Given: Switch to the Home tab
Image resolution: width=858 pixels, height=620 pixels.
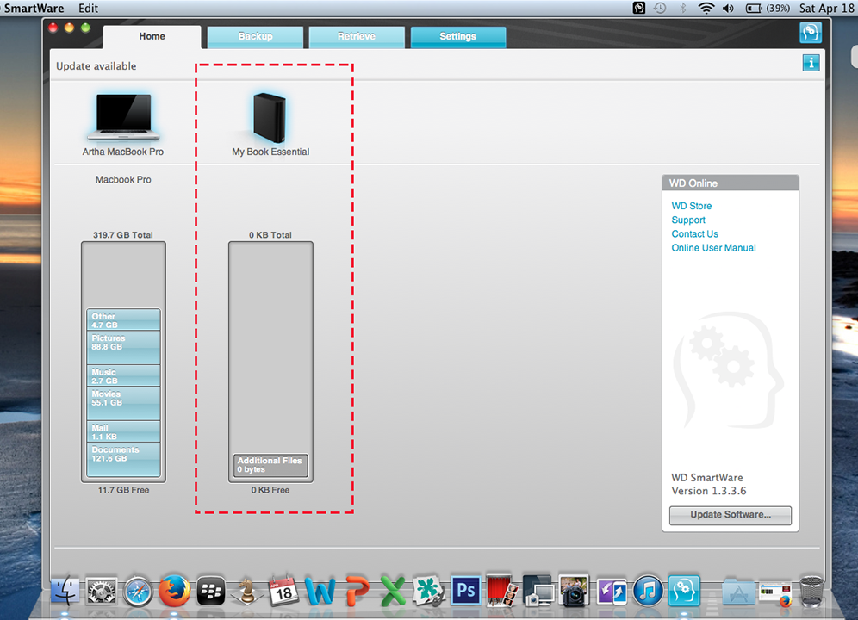Looking at the screenshot, I should [152, 37].
